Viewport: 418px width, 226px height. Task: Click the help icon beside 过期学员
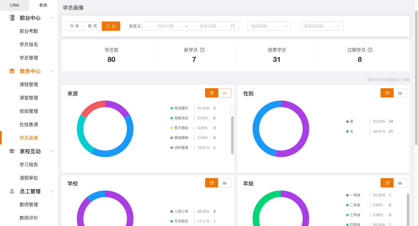tap(370, 50)
